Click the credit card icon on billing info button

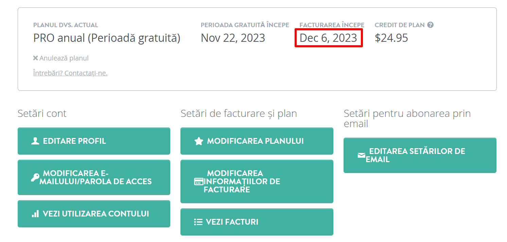(198, 181)
